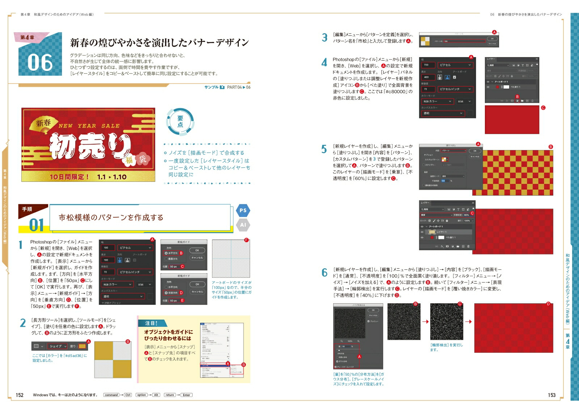Select landscape orientation icon in 100-width new document dialog
579x402 pixels.
[127, 260]
